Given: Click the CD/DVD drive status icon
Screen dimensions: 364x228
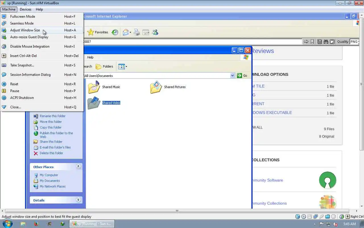Looking at the screenshot, I should pos(304,217).
